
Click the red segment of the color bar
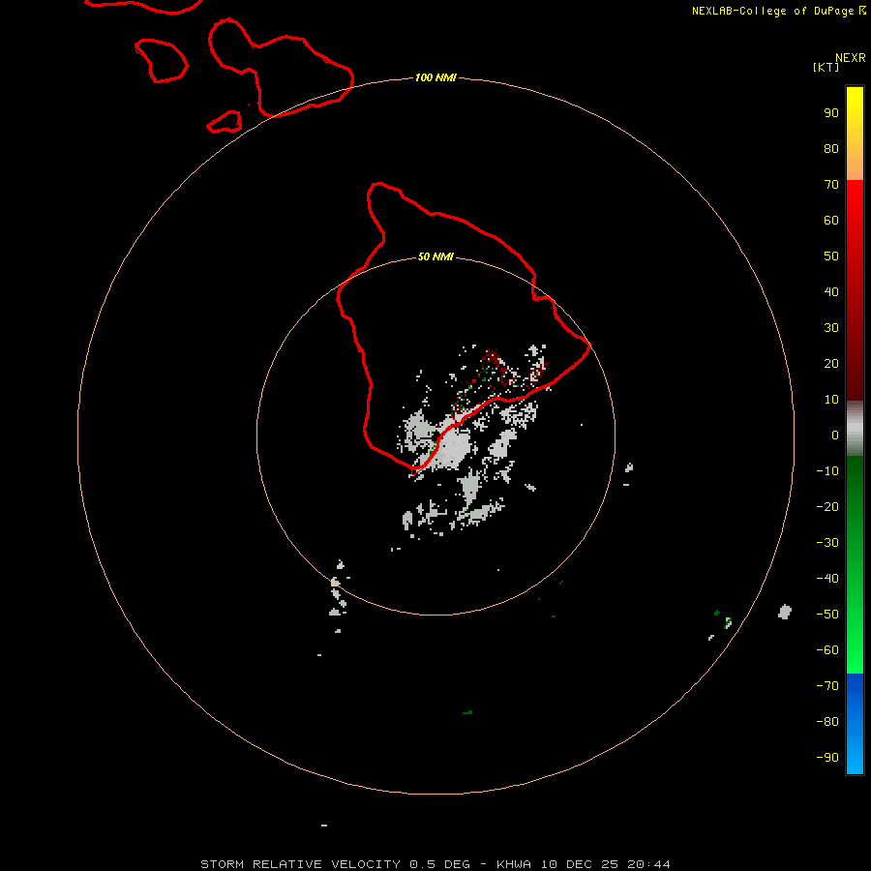point(855,290)
